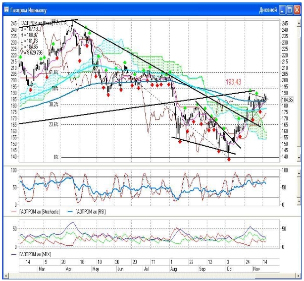This screenshot has width=304, height=281.
Task: Click the Stochastic panel scroll up arrow
Action: (x=299, y=173)
